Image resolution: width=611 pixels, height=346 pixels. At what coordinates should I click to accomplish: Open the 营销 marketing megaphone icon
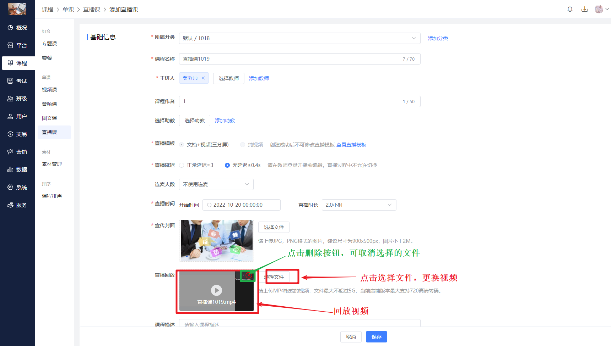click(10, 152)
